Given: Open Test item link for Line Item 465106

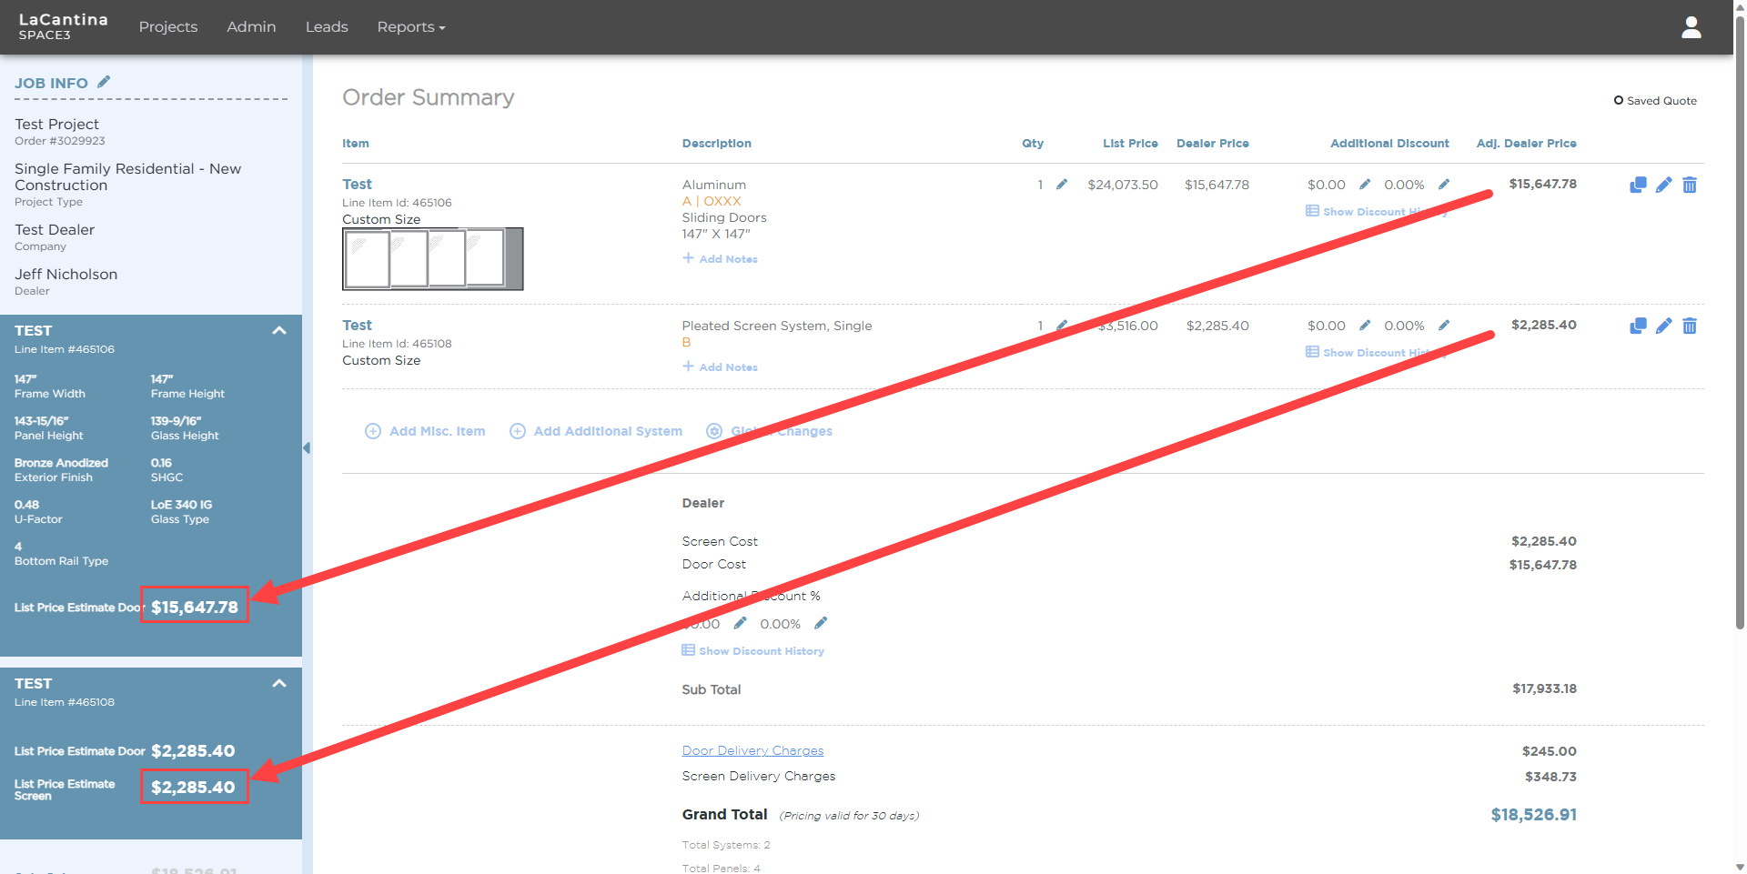Looking at the screenshot, I should point(357,185).
